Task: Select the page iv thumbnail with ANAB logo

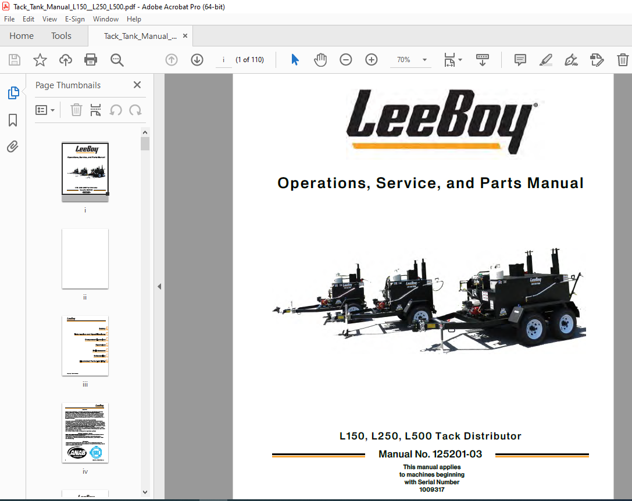Action: (x=85, y=433)
